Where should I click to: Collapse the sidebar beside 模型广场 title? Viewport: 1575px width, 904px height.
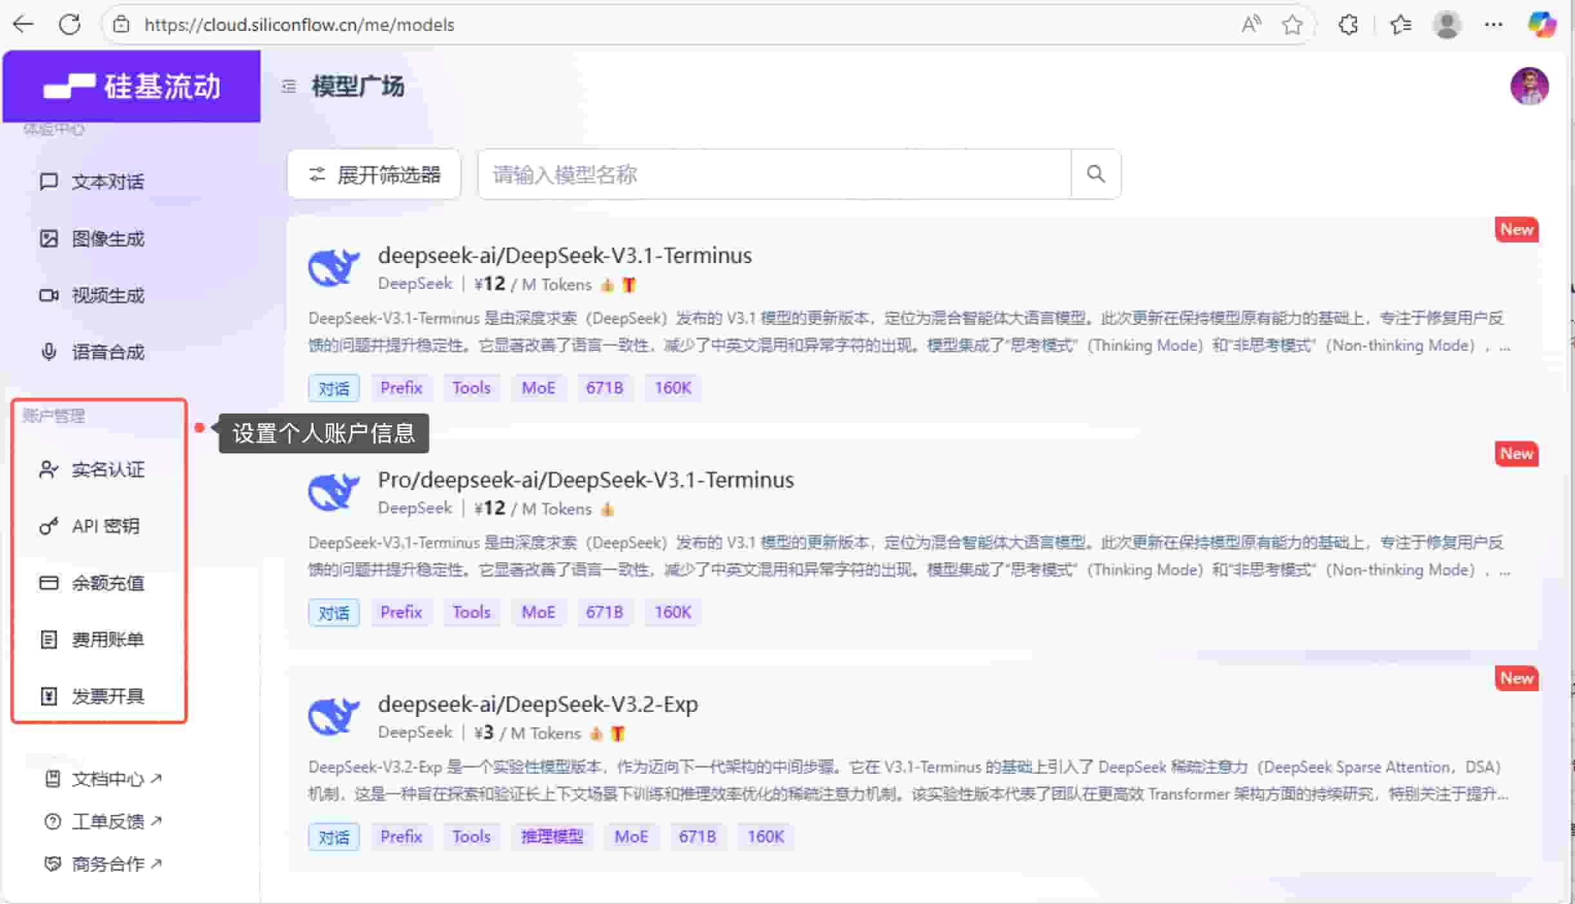coord(288,86)
